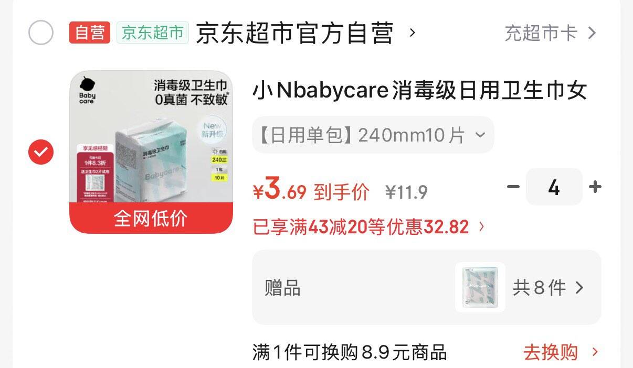This screenshot has width=633, height=368.
Task: Uncheck the red product selection checkmark
Action: [40, 152]
